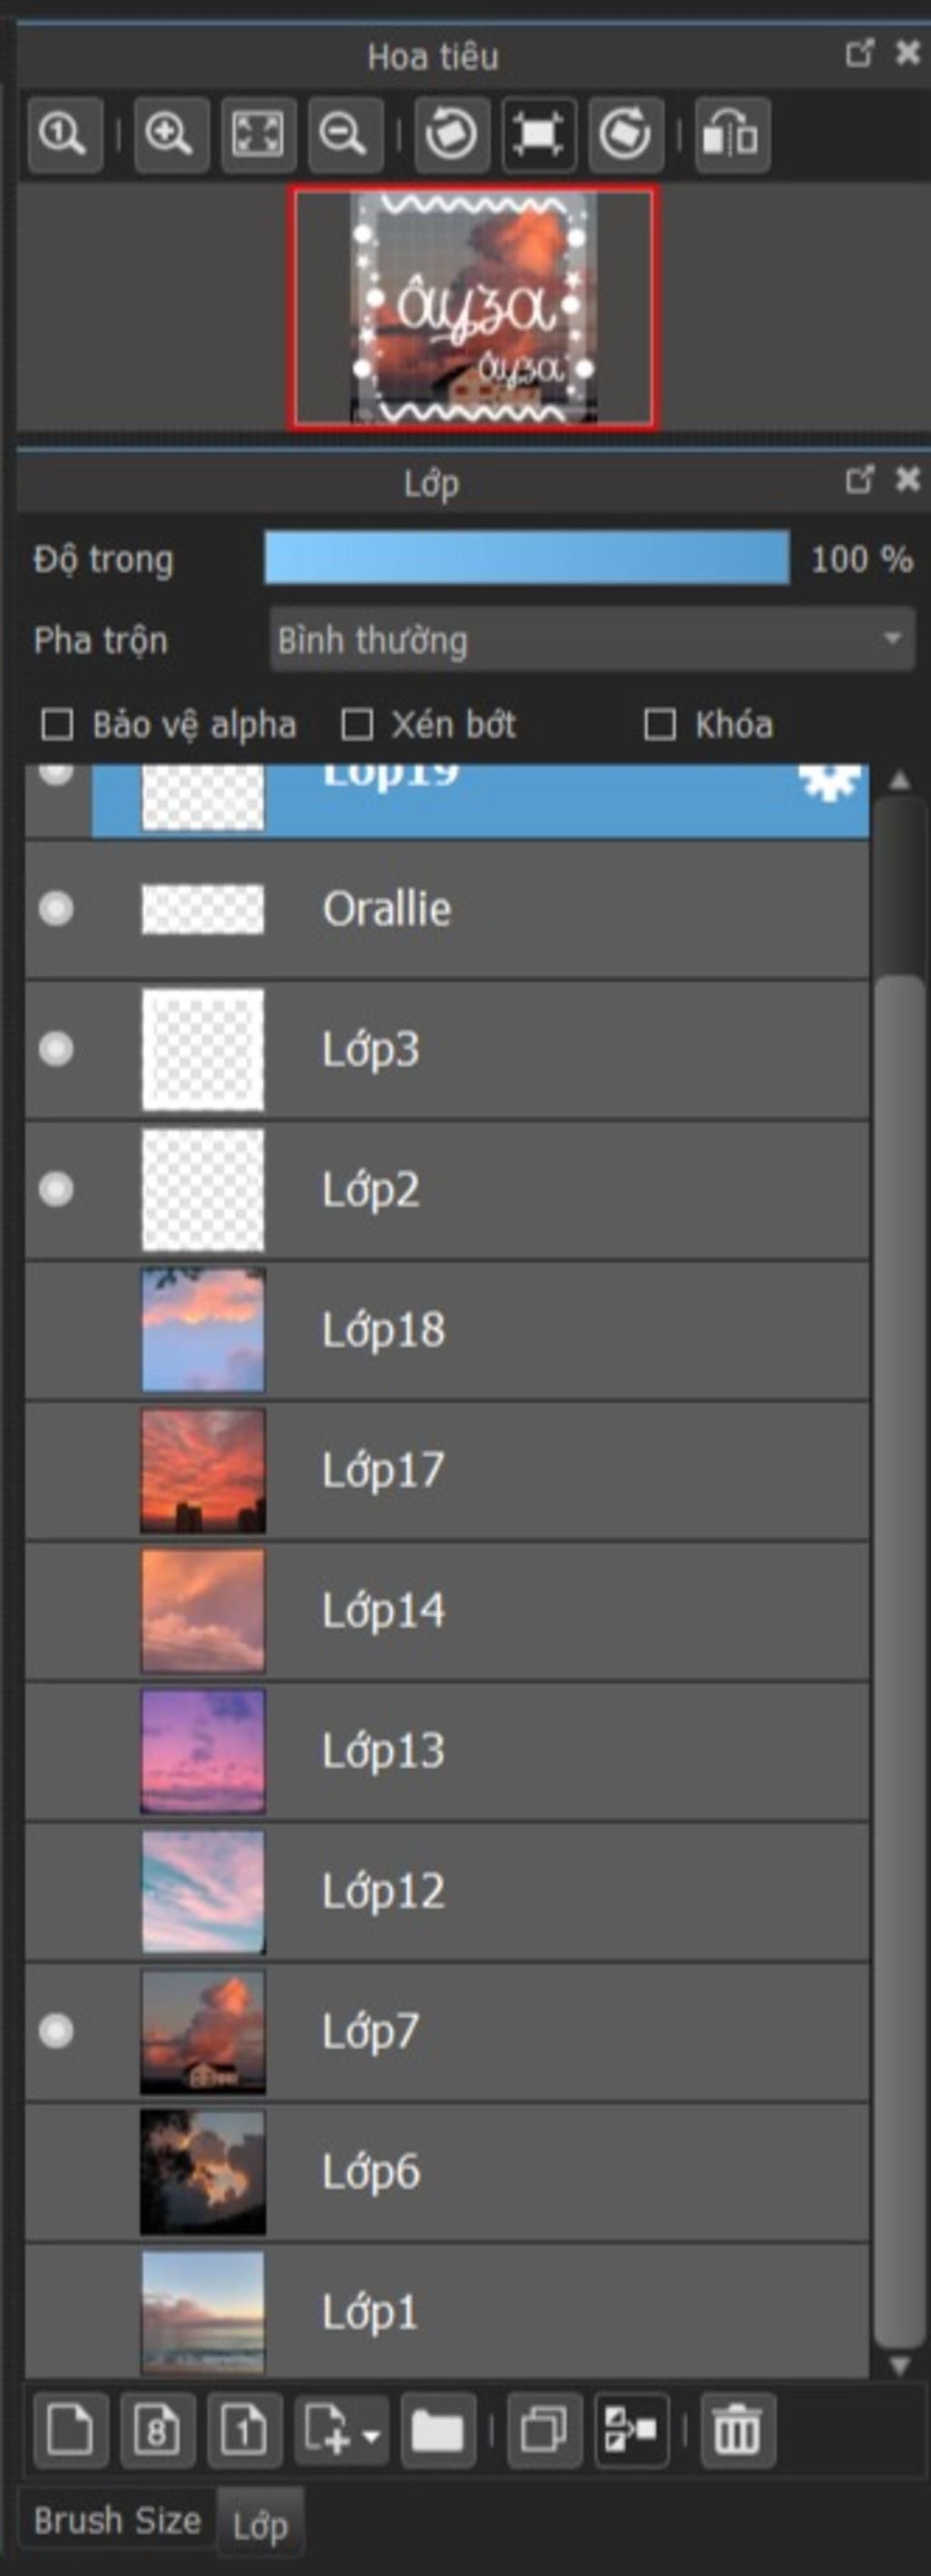Screen dimensions: 931x2576
Task: Check the Xén bớt clipping option
Action: pyautogui.click(x=356, y=725)
